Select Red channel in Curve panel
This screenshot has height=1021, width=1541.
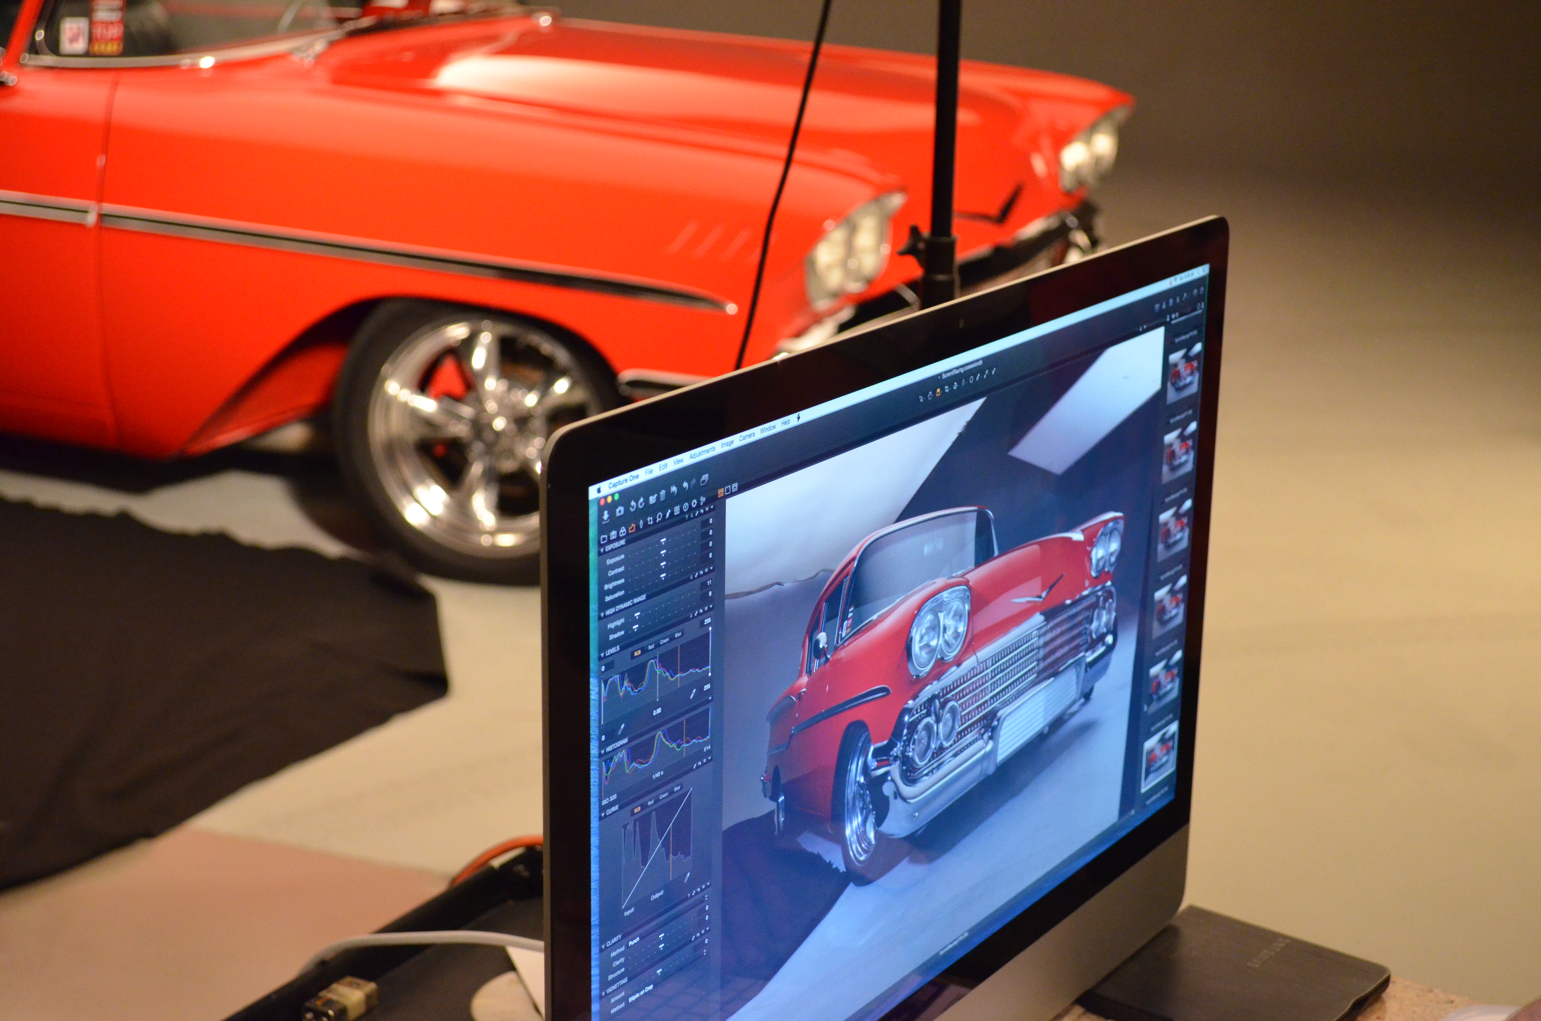(651, 803)
